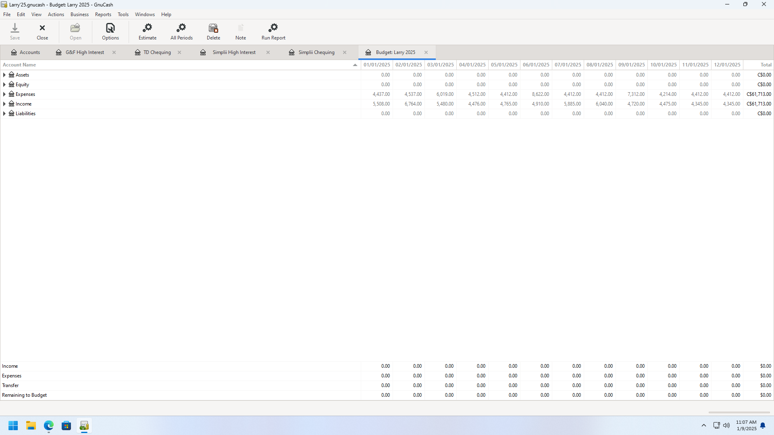Viewport: 774px width, 435px height.
Task: Open Windows Start menu
Action: pyautogui.click(x=13, y=426)
